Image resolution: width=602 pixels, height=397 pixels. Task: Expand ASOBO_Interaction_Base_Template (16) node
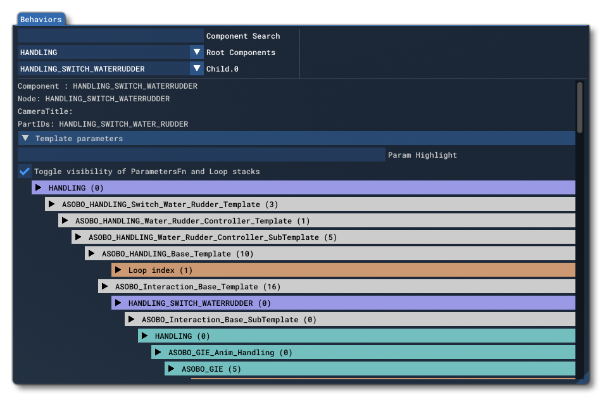point(104,286)
